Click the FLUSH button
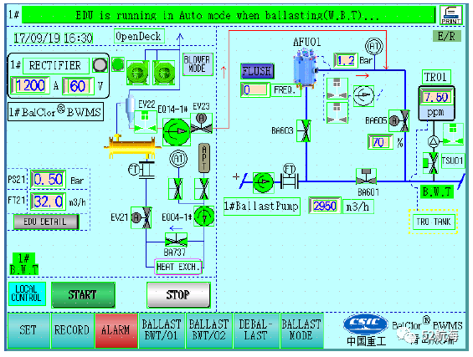 (x=257, y=71)
